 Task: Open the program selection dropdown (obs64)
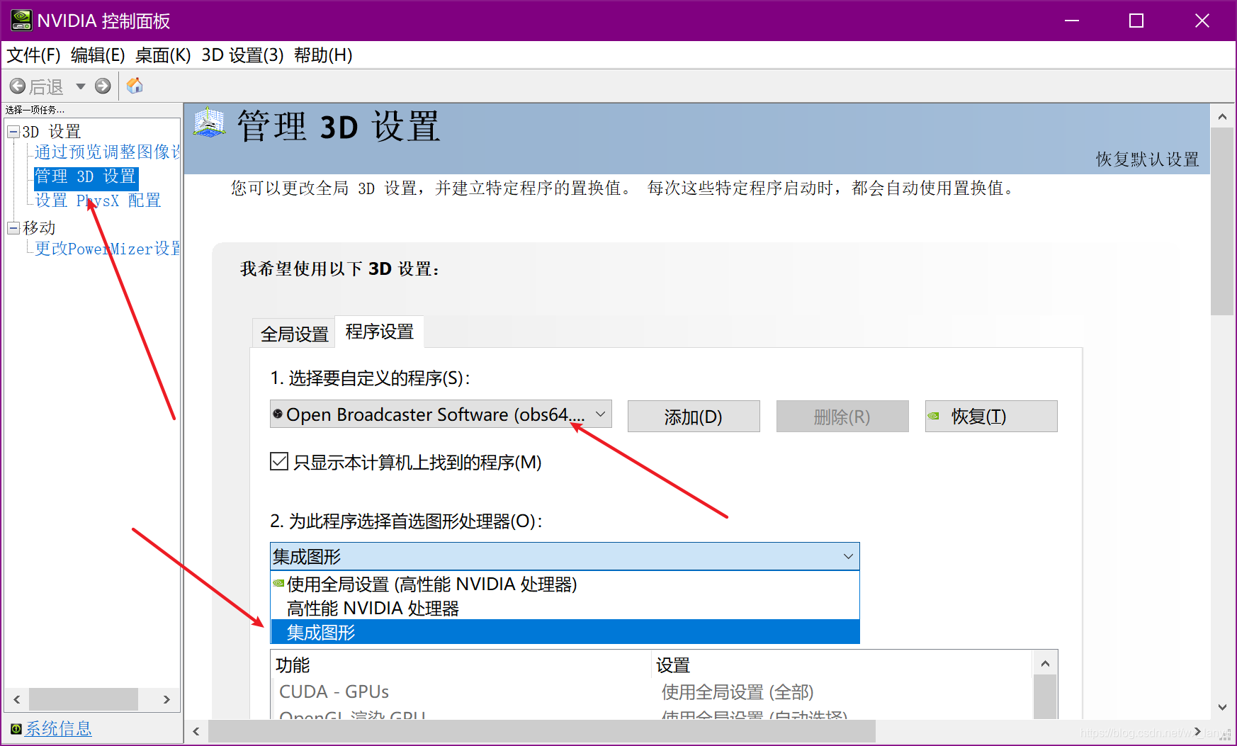[441, 414]
